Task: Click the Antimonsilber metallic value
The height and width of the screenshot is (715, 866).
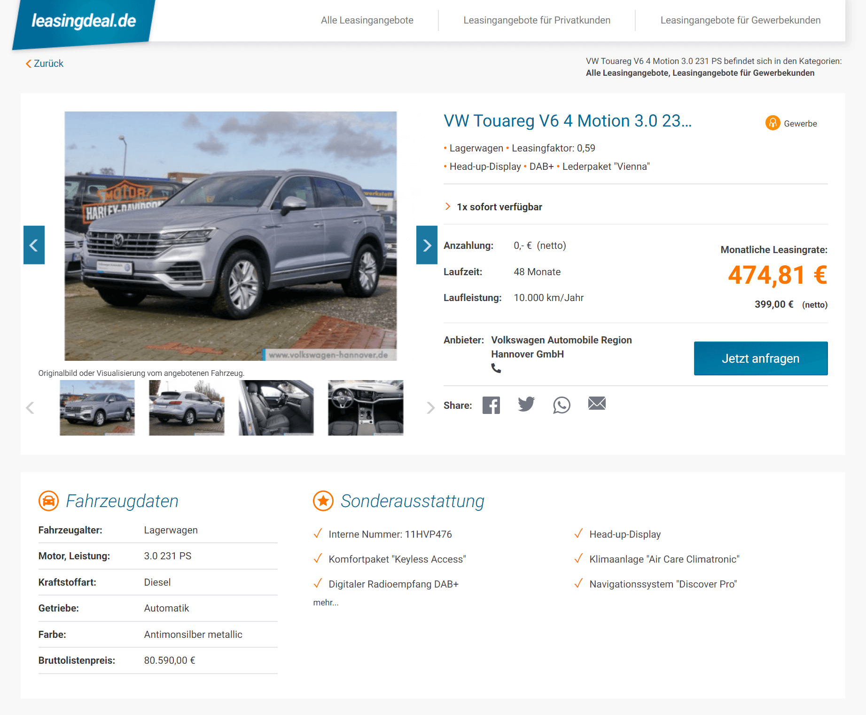Action: pos(193,635)
